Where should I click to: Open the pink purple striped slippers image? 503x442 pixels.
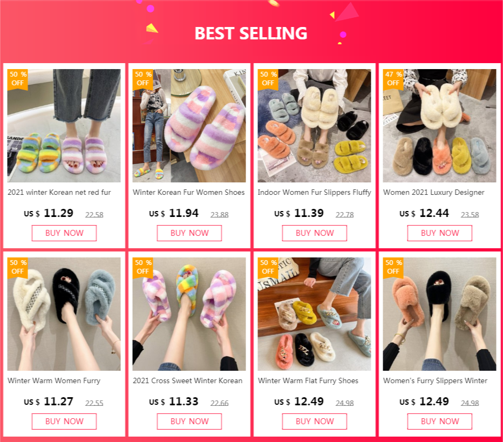point(189,126)
